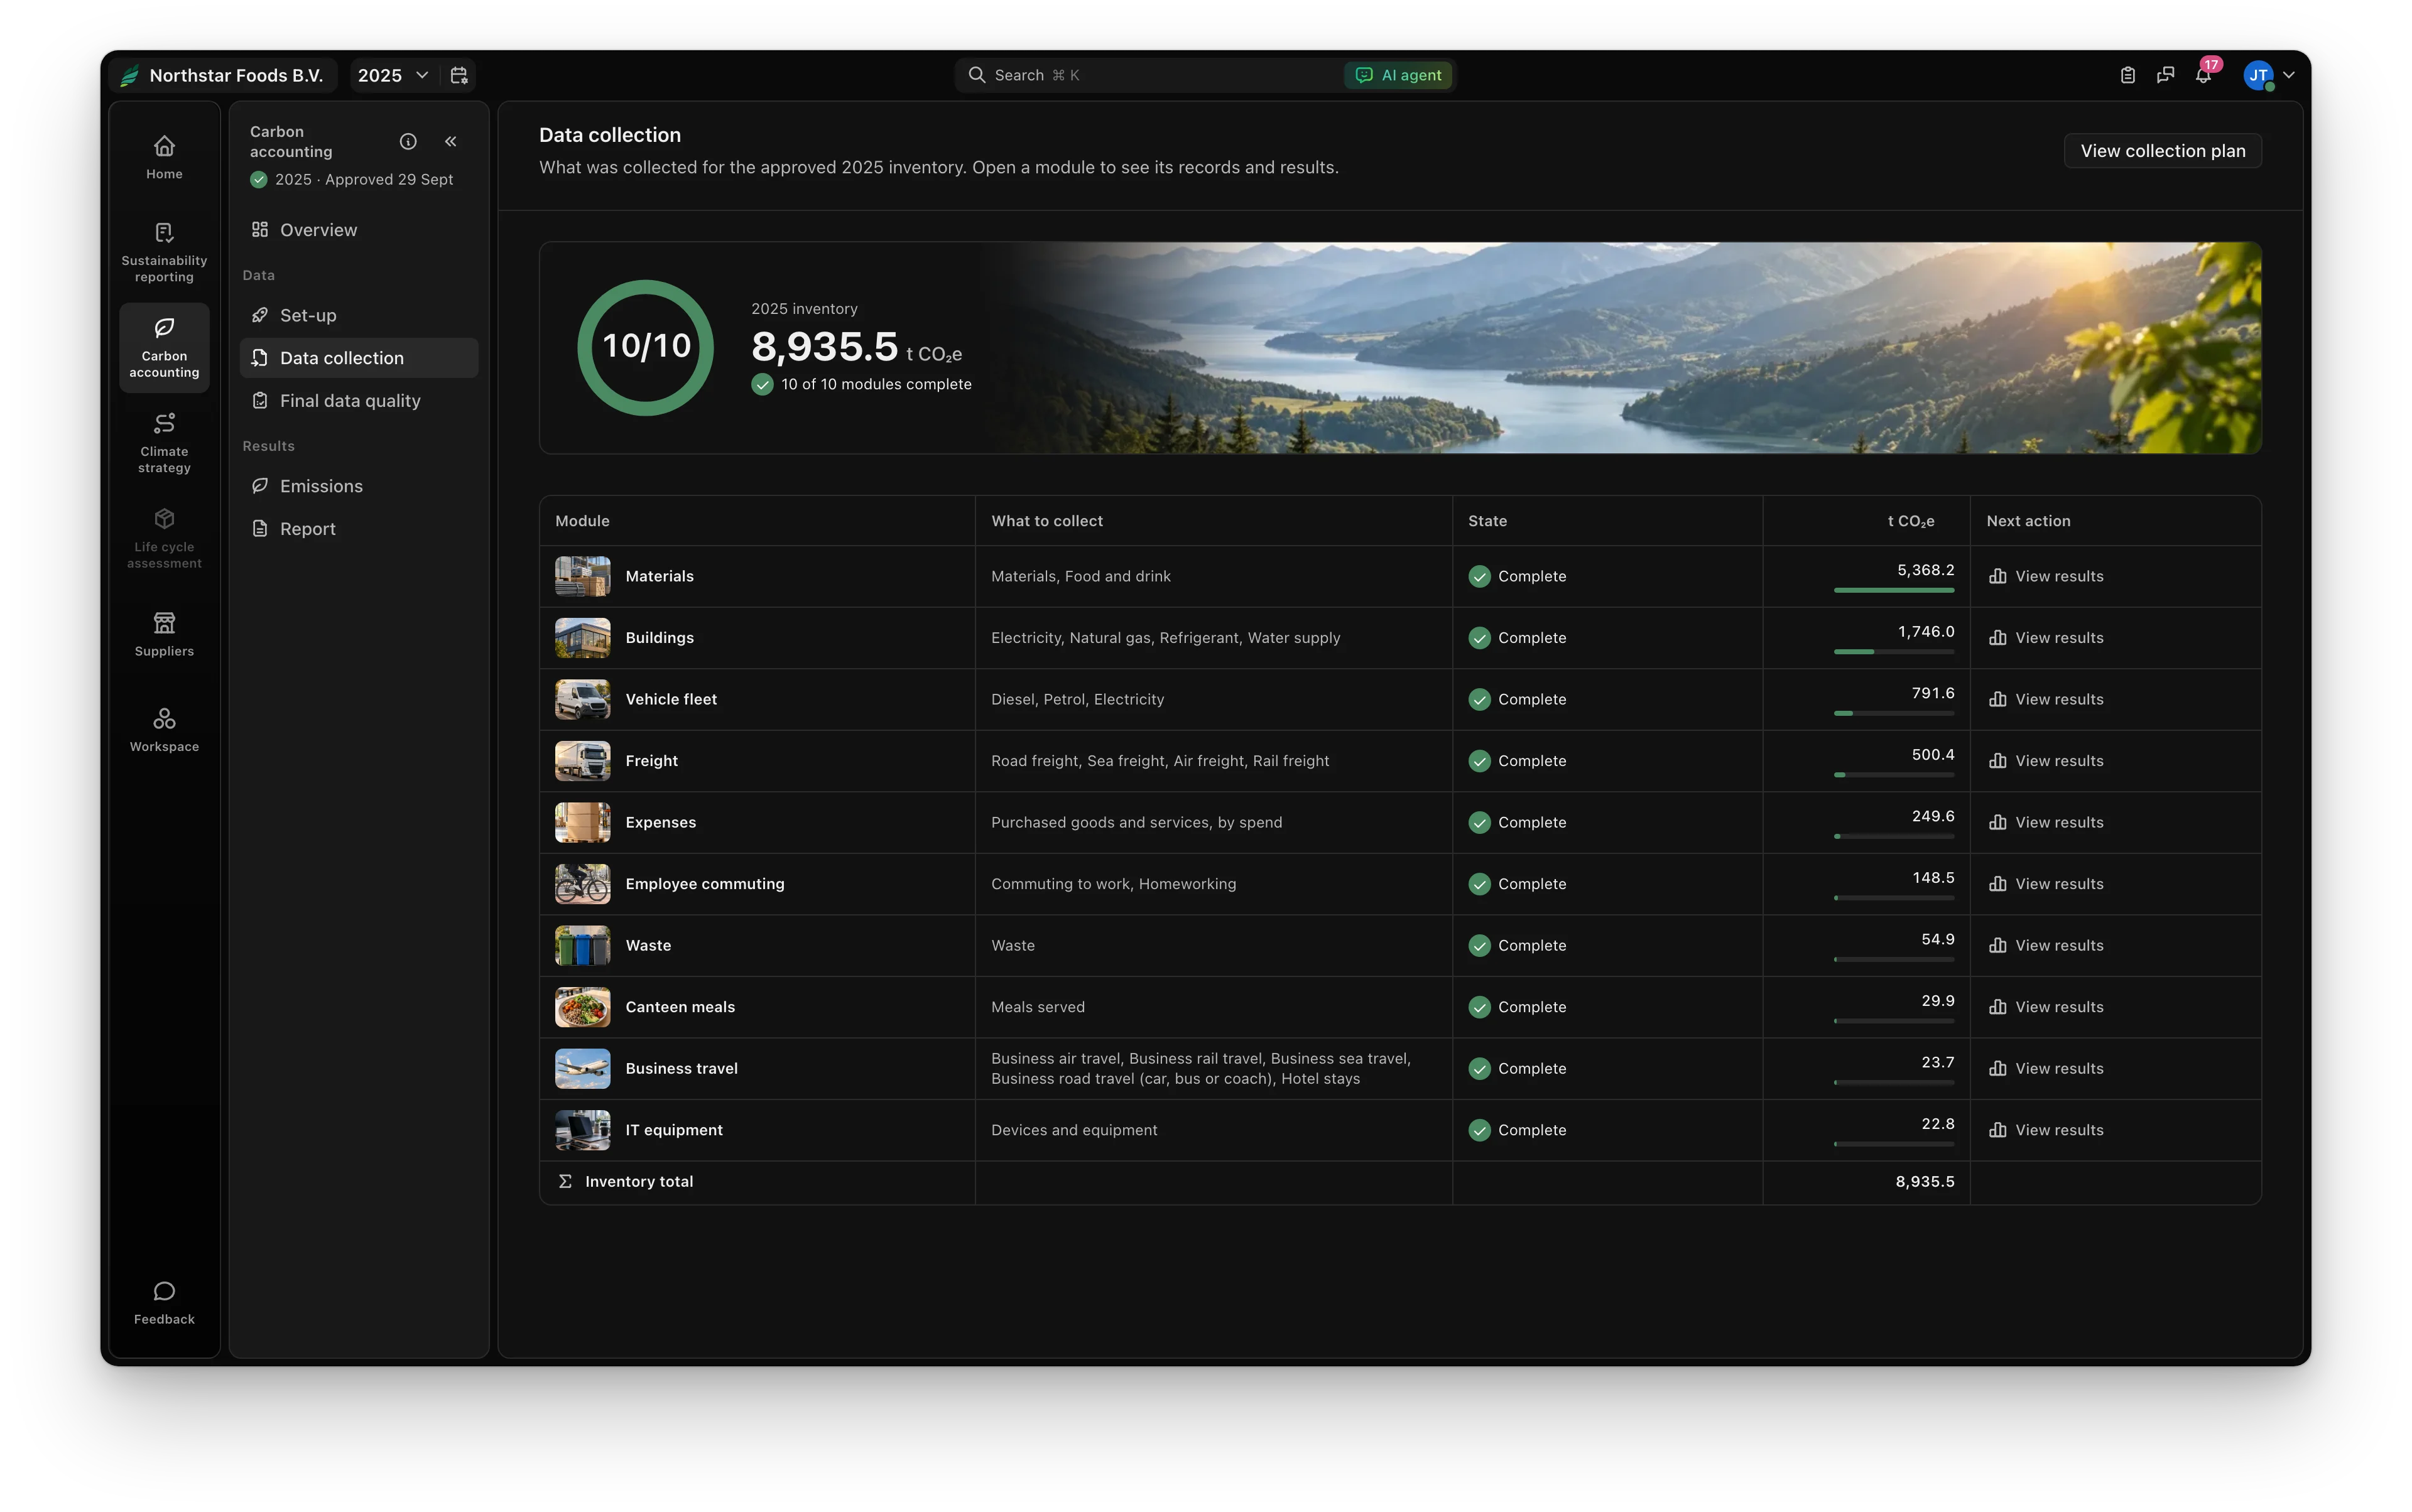Viewport: 2412px width, 1512px height.
Task: Open the JT user account menu
Action: point(2269,75)
